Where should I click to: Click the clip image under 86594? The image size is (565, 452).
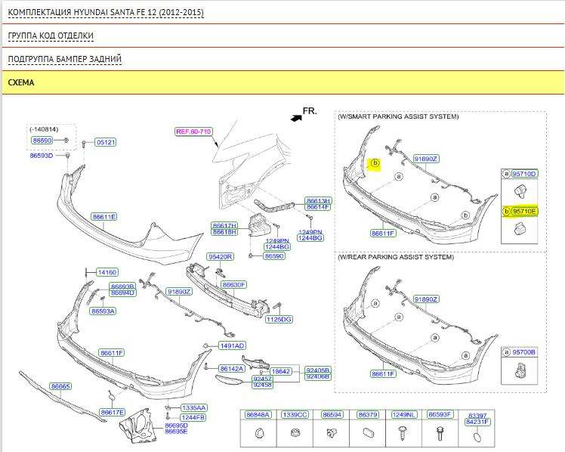(x=332, y=432)
